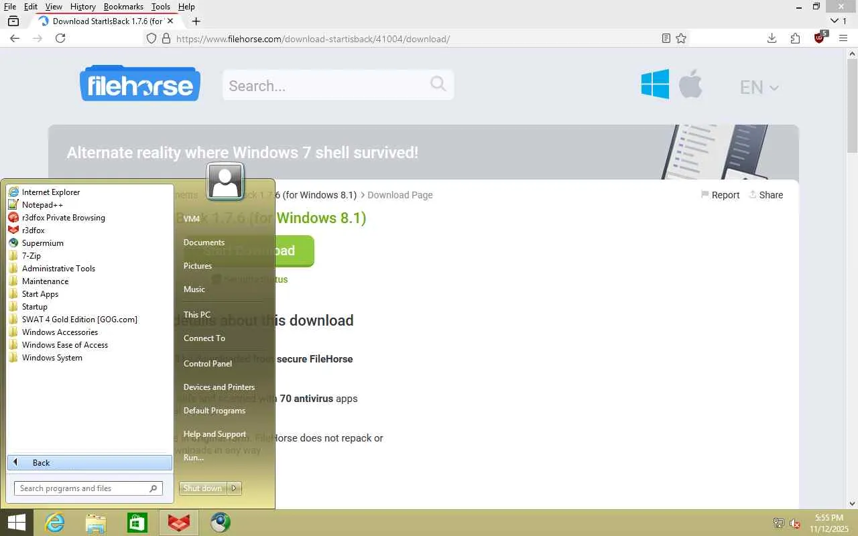Open the Tools menu
The height and width of the screenshot is (536, 858).
[x=161, y=7]
